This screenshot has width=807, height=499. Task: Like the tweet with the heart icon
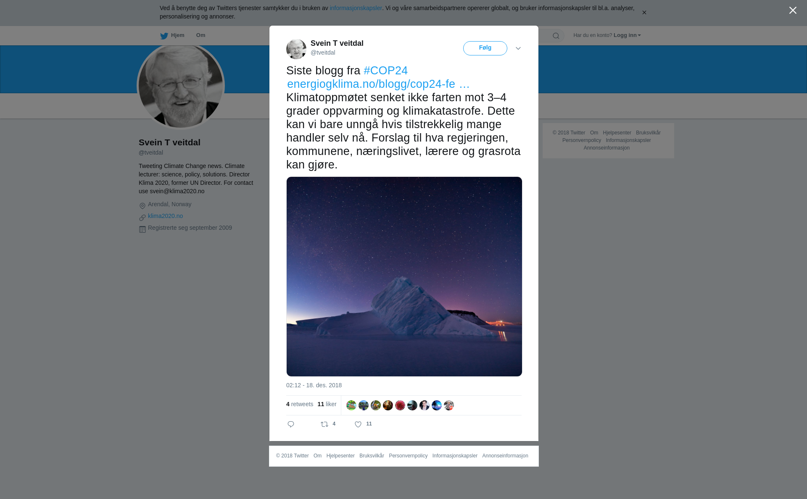click(x=358, y=424)
